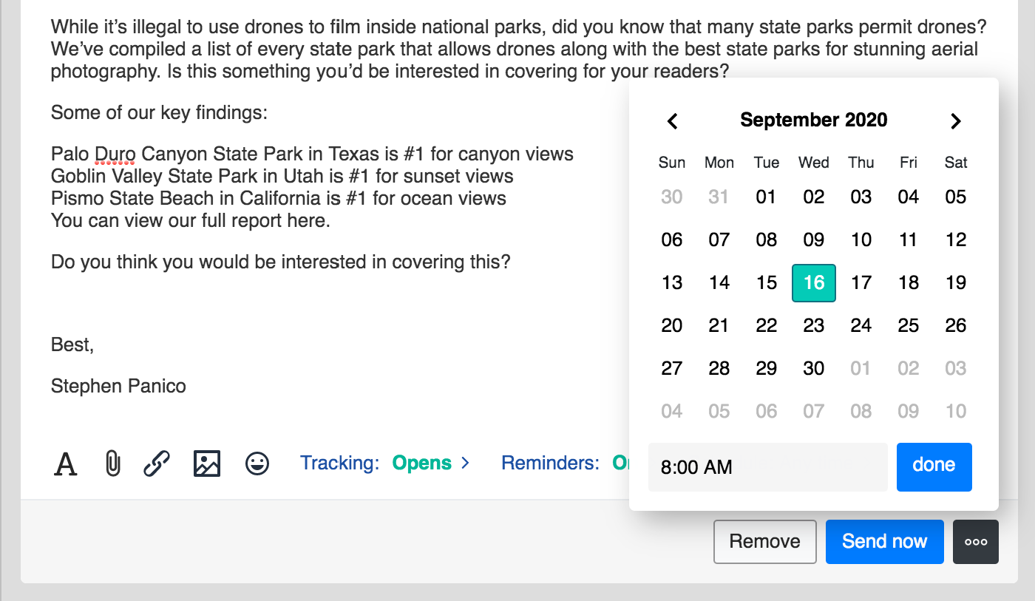Click the Send now button
1035x601 pixels.
pyautogui.click(x=884, y=542)
